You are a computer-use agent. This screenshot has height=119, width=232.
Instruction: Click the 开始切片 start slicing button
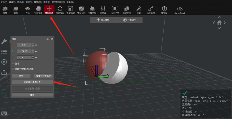pos(130,20)
